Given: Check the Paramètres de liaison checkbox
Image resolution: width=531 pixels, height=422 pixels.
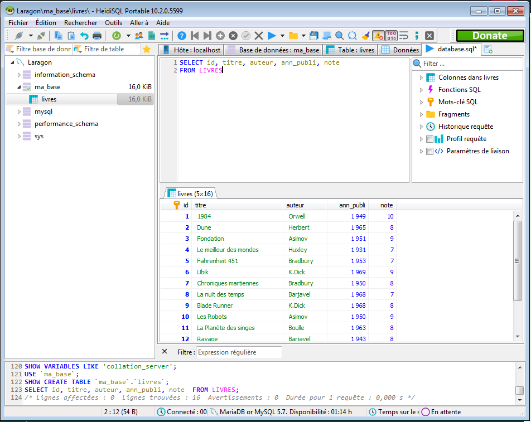Looking at the screenshot, I should (x=429, y=151).
